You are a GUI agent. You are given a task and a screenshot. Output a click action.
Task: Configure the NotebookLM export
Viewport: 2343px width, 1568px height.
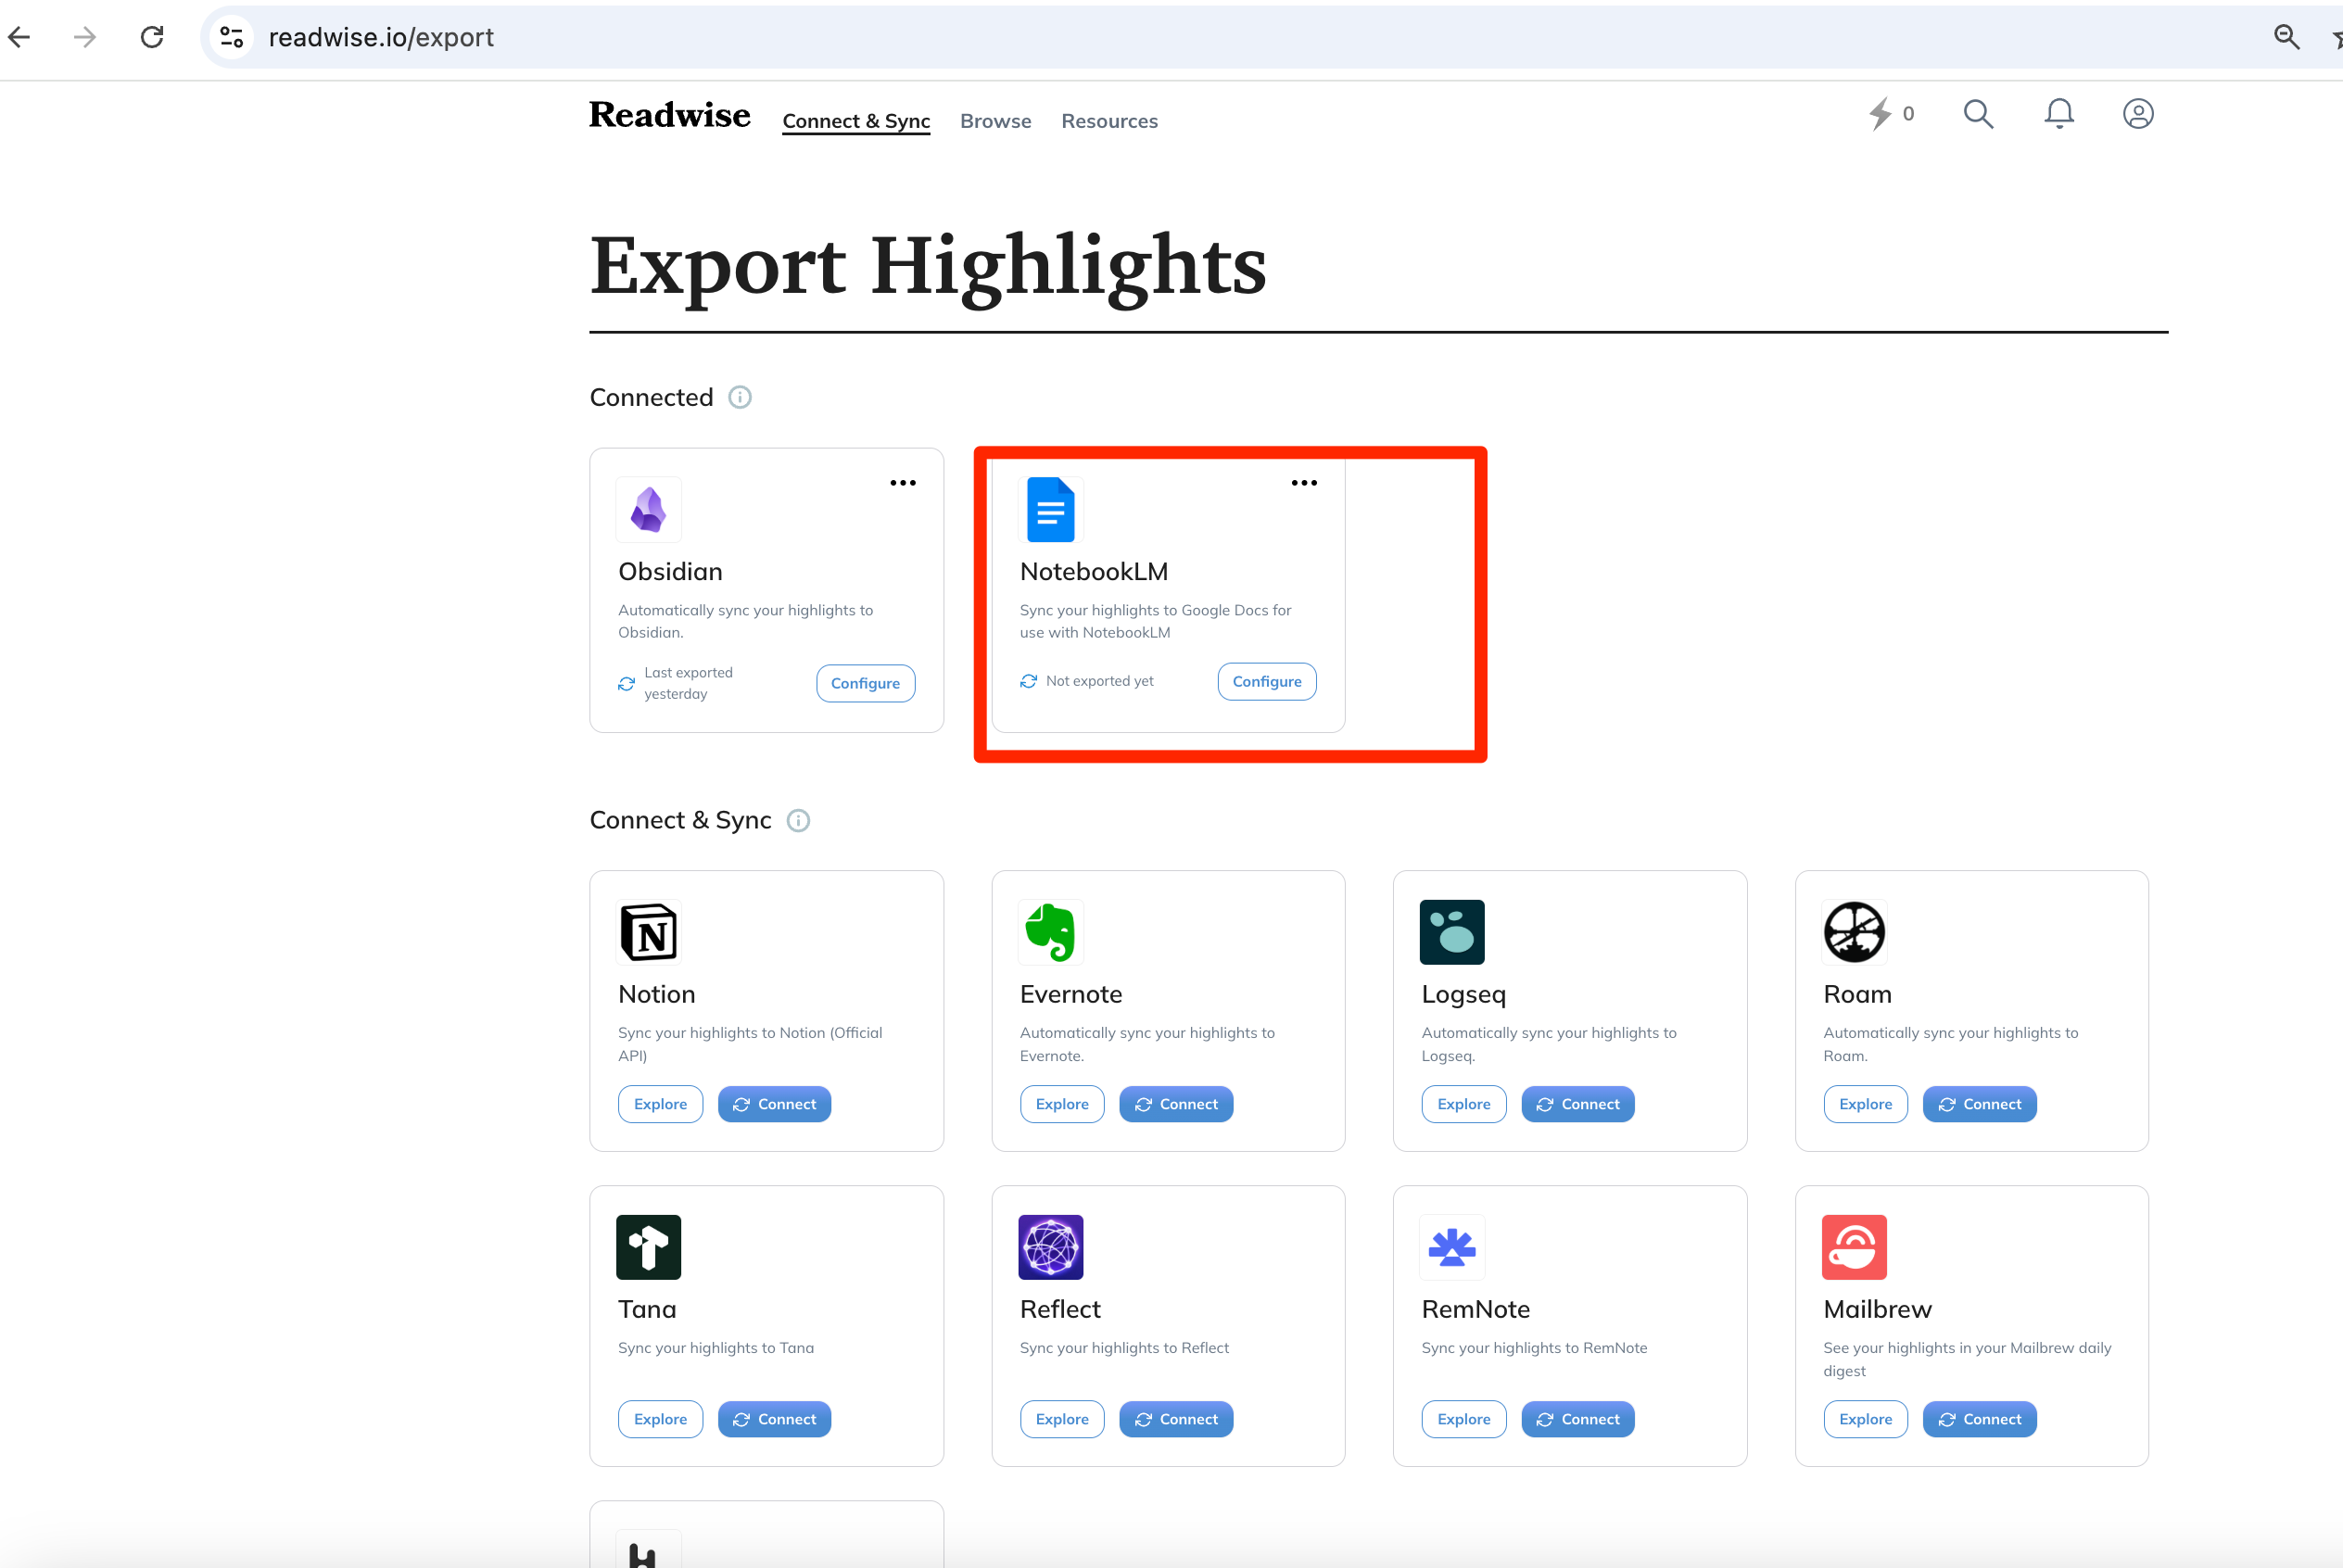1266,681
